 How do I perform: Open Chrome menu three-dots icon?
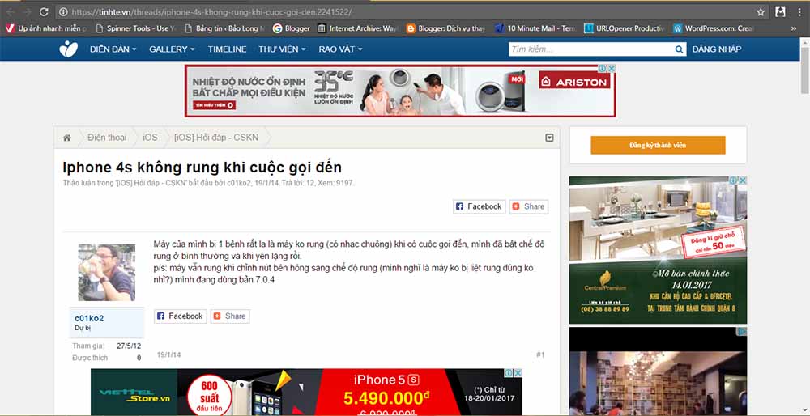[799, 11]
